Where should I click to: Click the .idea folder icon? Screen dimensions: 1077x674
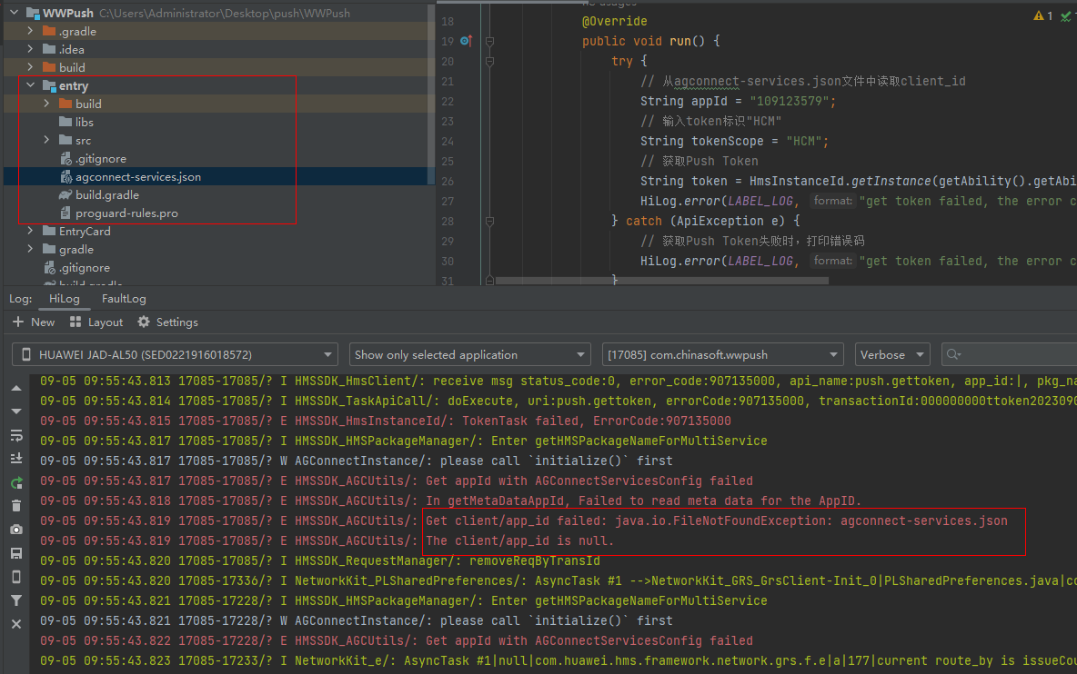coord(49,49)
